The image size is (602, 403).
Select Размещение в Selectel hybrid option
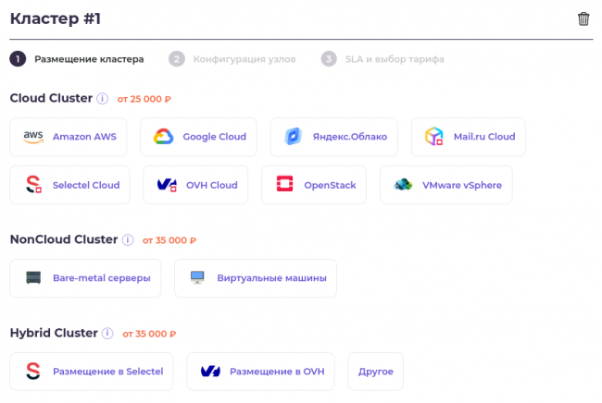pyautogui.click(x=92, y=372)
